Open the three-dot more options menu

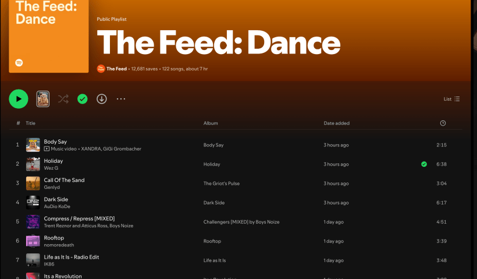tap(121, 99)
